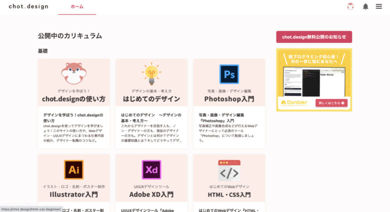Click the 'デザインを学ぼう！' subtitle

click(74, 91)
